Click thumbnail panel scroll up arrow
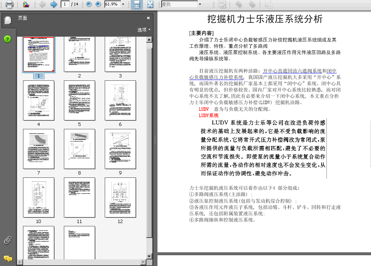Screen dimensions: 371x266 click(x=149, y=40)
